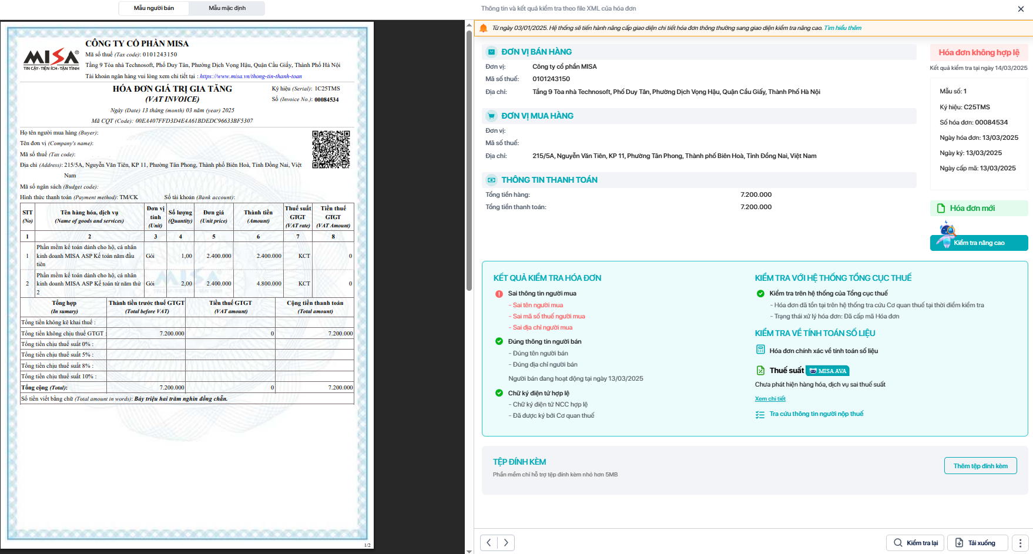Click Ngày hóa đơn: 13/03/2025 text

tap(979, 138)
